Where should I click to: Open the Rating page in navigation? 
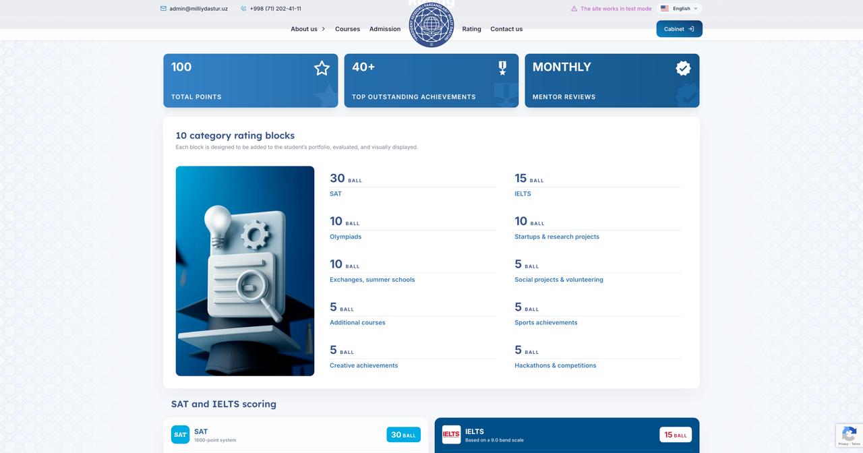(471, 29)
